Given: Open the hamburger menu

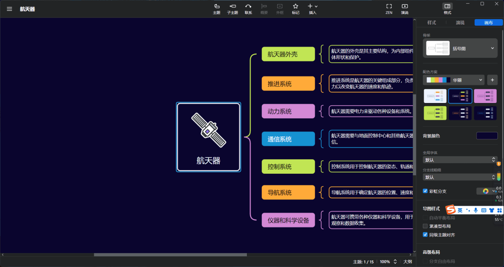Looking at the screenshot, I should [9, 9].
